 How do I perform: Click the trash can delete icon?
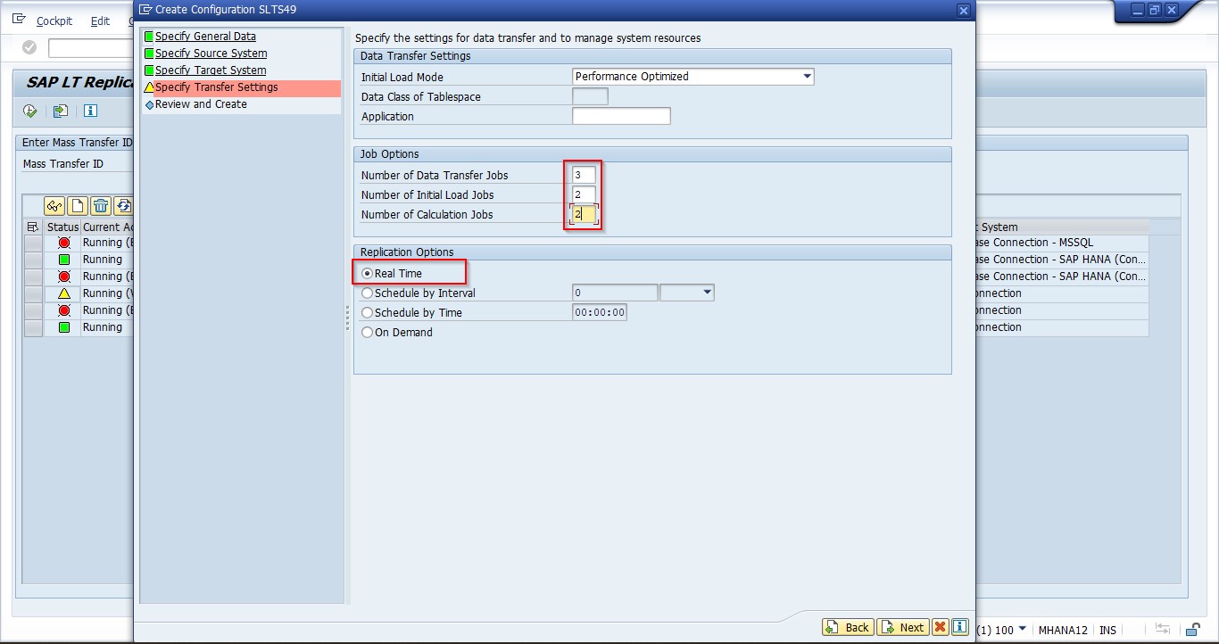[x=101, y=206]
